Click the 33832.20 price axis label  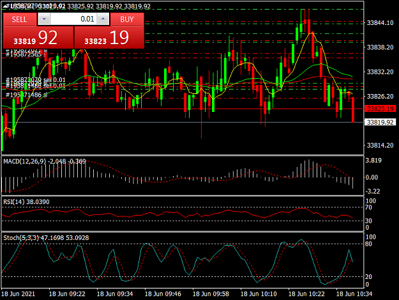tap(380, 72)
